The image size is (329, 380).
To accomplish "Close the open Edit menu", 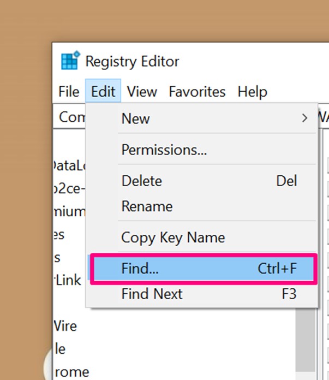I will coord(103,92).
